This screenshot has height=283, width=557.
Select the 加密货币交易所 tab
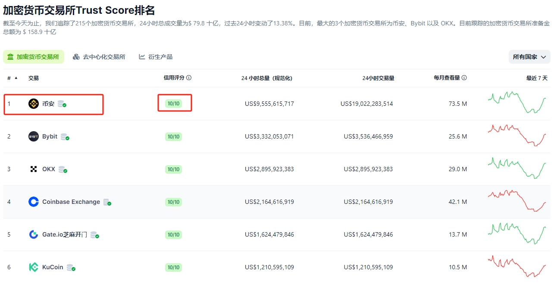pyautogui.click(x=34, y=57)
